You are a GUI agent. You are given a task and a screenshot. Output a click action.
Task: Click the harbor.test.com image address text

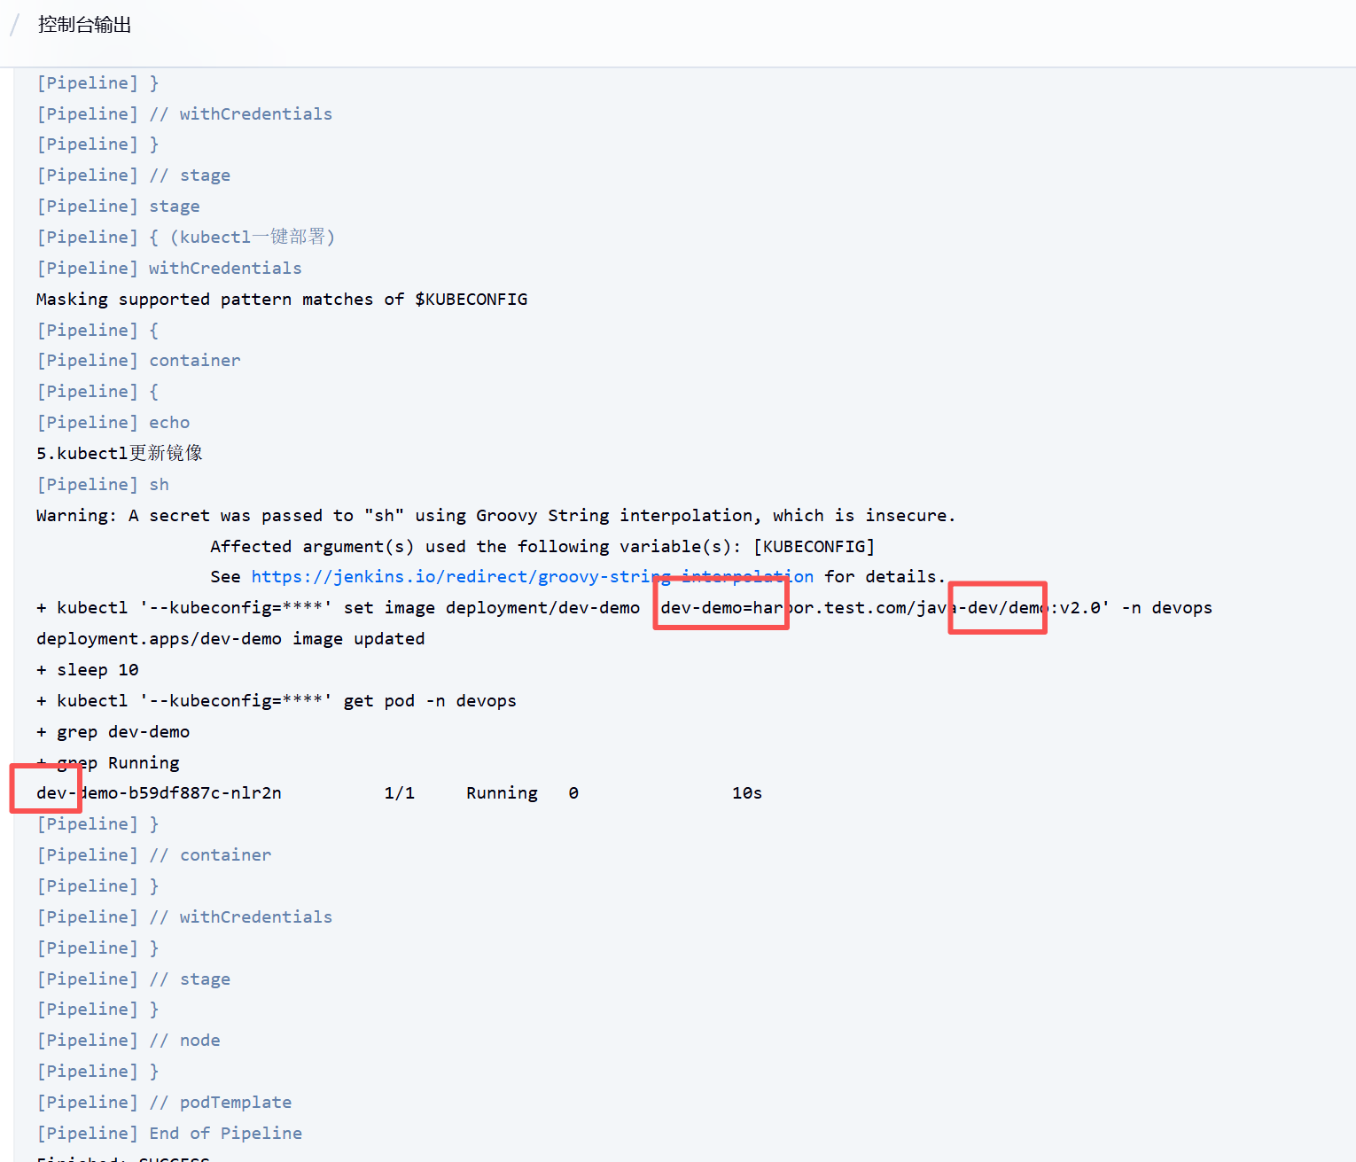coord(885,608)
